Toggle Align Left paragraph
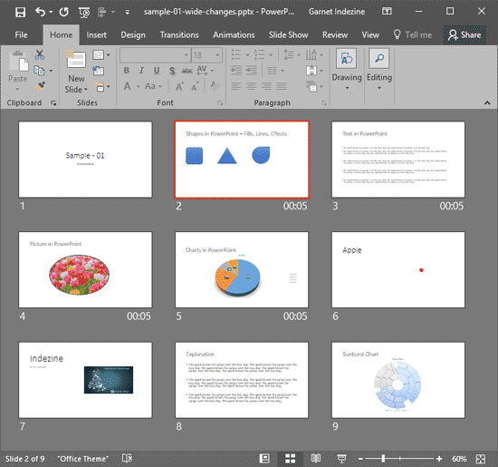The height and width of the screenshot is (467, 498). tap(236, 86)
